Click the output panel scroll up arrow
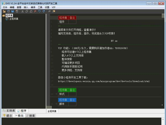The image size is (166, 125). coord(163,119)
